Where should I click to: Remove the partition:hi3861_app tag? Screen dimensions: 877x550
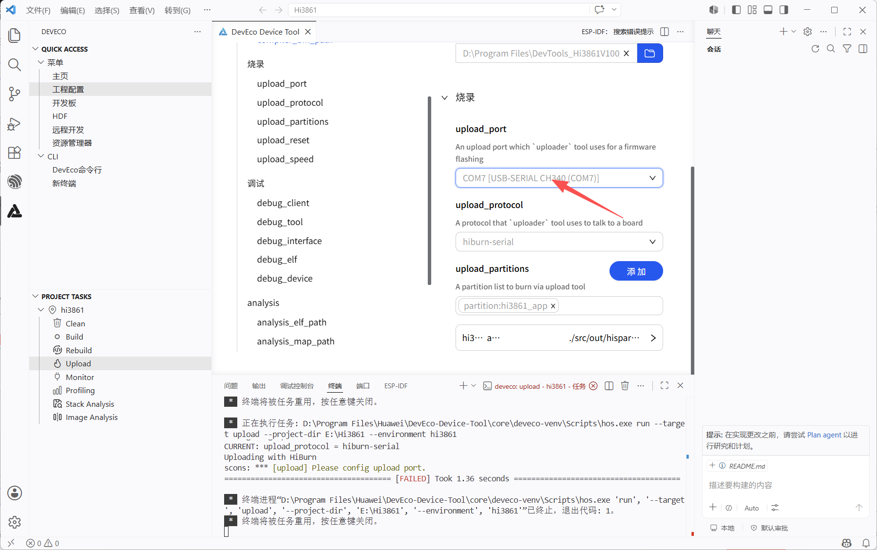(553, 306)
